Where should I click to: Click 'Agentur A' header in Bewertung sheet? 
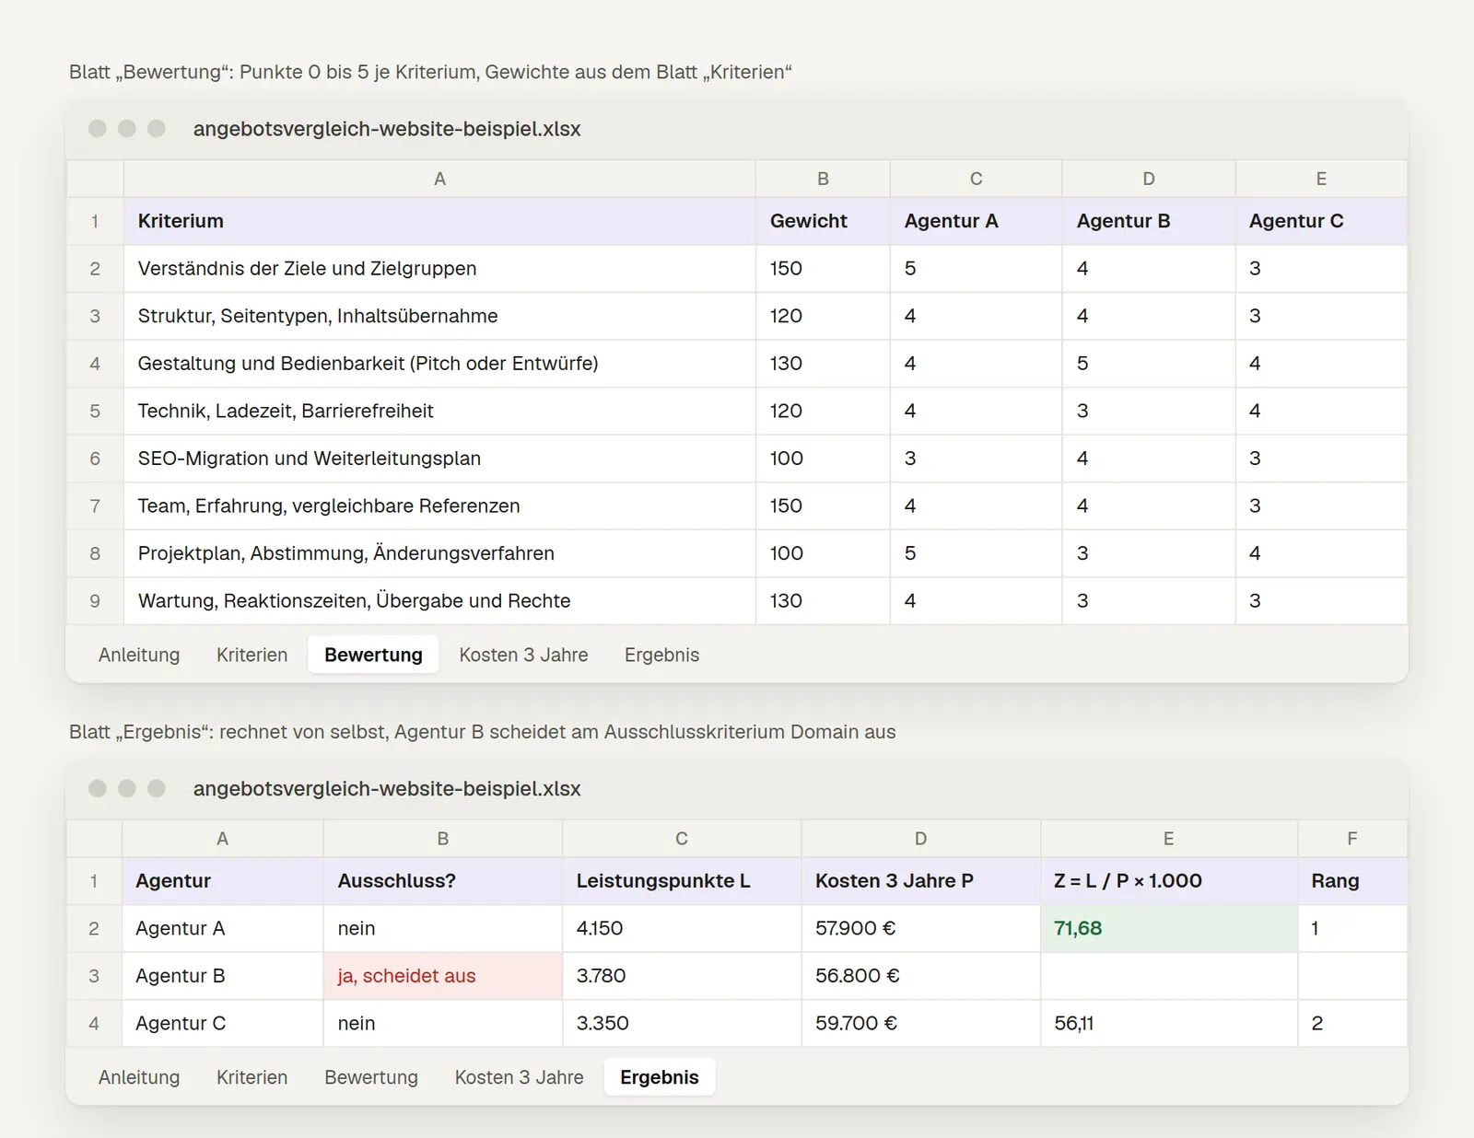click(x=976, y=221)
